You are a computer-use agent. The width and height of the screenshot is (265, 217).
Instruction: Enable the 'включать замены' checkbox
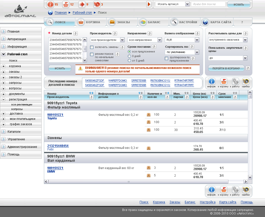(92, 47)
